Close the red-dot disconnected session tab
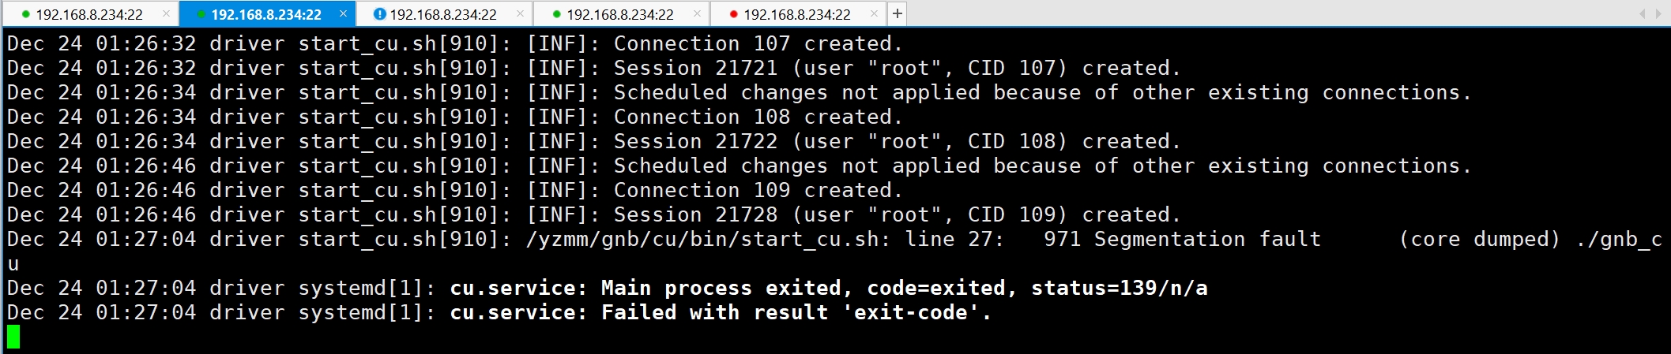The width and height of the screenshot is (1671, 354). 874,13
